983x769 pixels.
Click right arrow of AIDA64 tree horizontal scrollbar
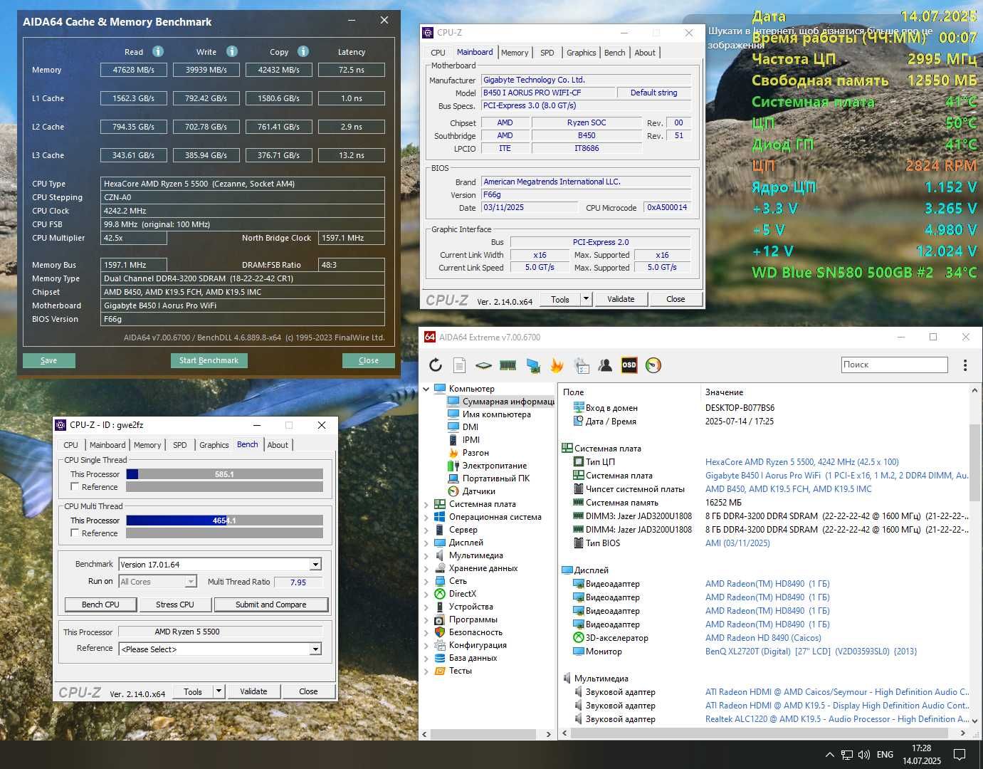pyautogui.click(x=548, y=733)
